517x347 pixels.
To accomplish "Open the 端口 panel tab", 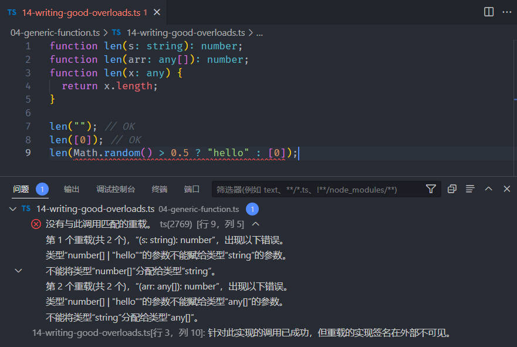I will pyautogui.click(x=191, y=189).
